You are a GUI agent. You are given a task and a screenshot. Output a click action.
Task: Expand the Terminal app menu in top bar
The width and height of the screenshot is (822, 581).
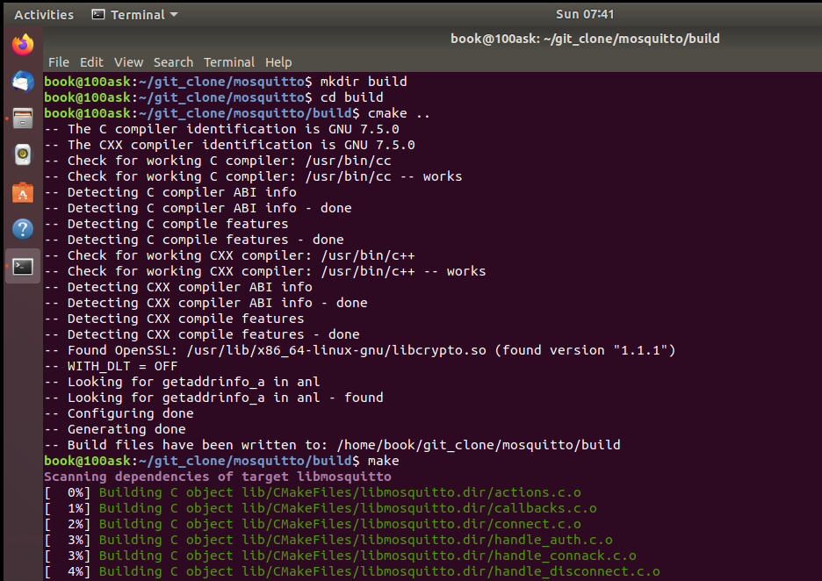point(134,15)
